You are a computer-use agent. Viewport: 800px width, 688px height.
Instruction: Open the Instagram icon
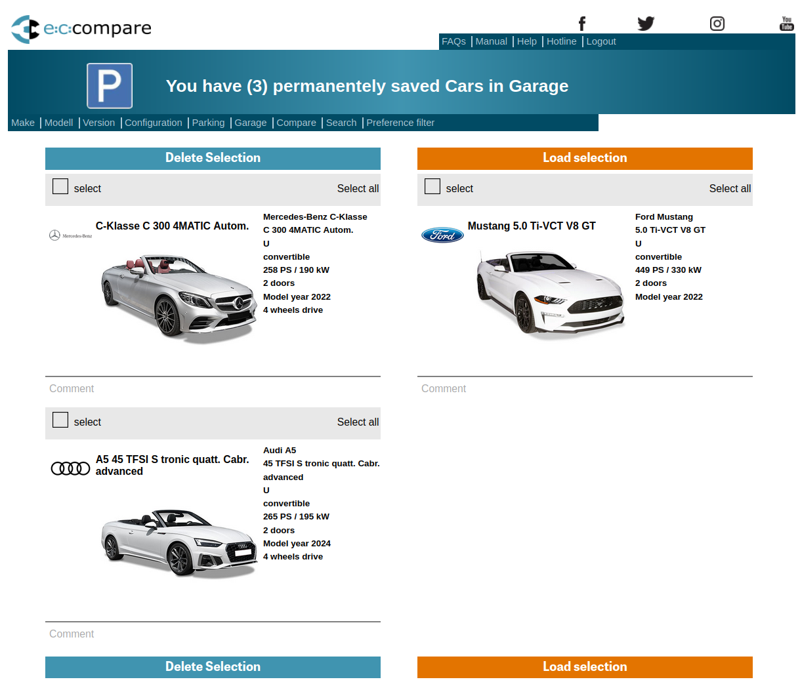(717, 24)
